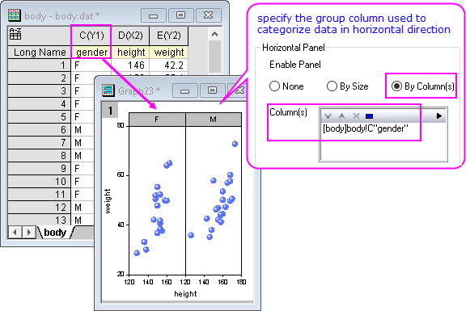Click the weight axis title
Screen dimensions: 470x311
pyautogui.click(x=108, y=201)
